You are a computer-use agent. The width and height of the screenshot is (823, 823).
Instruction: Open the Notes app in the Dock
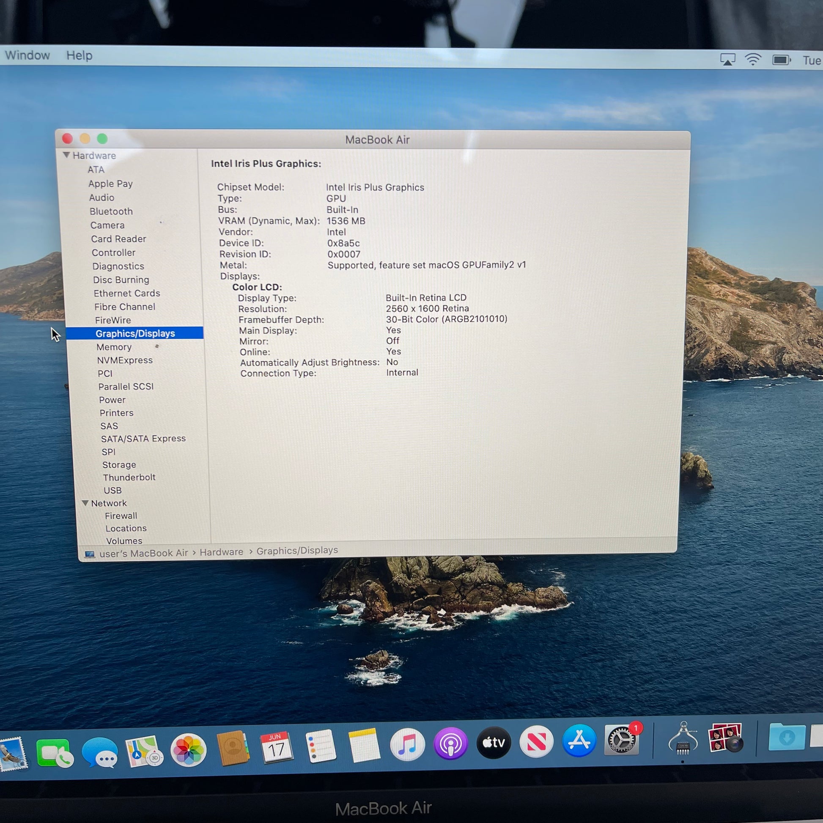click(x=364, y=745)
